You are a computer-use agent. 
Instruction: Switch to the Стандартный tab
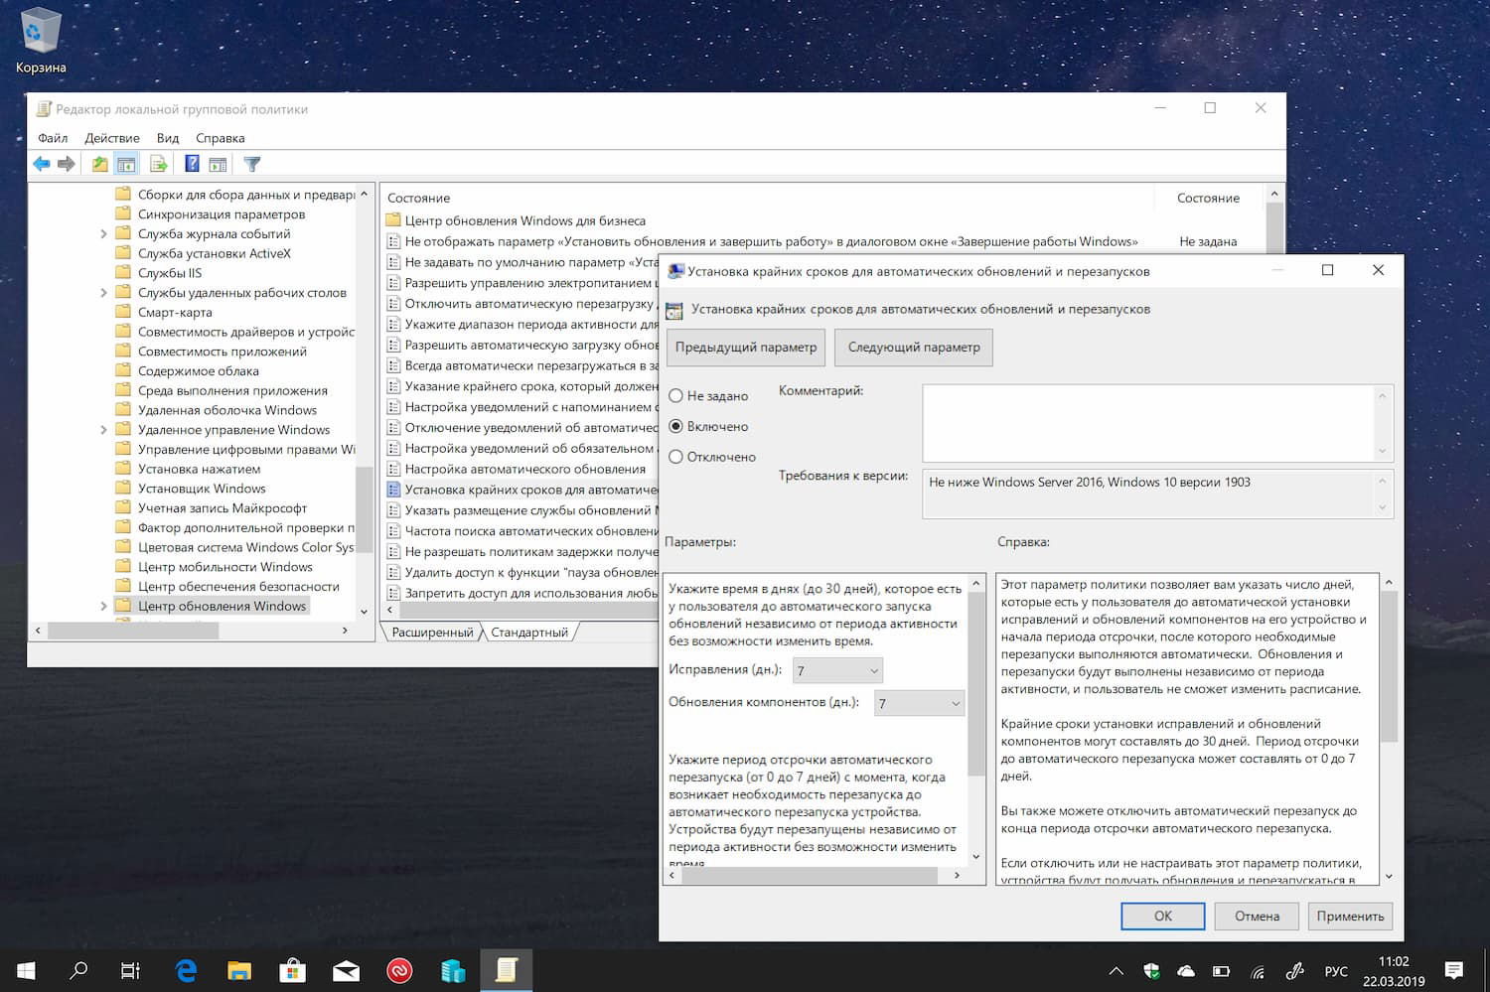[529, 633]
